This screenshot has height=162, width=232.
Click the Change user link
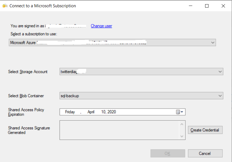coord(101,26)
